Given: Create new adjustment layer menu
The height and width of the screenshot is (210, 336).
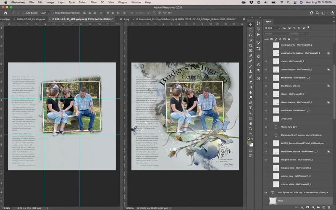Looking at the screenshot, I should tap(313, 207).
